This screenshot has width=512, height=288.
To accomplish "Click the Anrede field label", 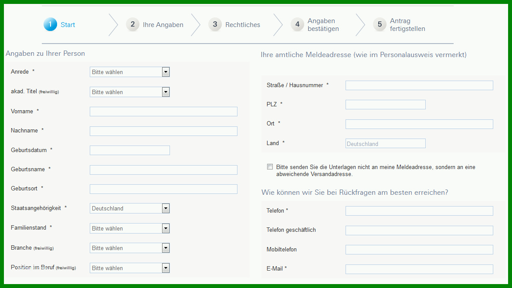I will coord(20,71).
